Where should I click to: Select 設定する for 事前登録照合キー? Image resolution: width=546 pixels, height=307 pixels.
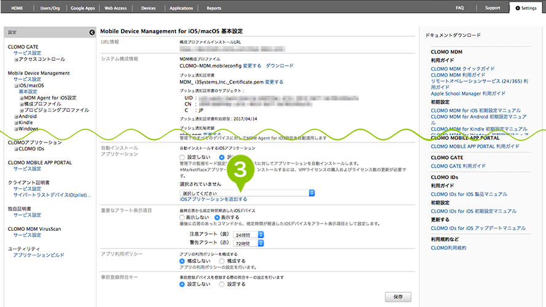pos(222,284)
